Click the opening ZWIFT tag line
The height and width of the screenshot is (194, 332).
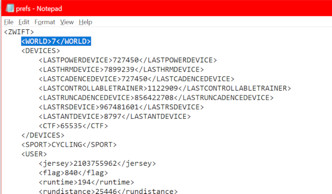[19, 32]
